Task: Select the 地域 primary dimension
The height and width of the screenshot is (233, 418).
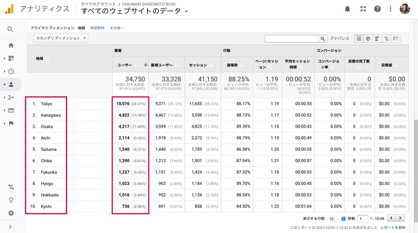Action: (x=82, y=28)
